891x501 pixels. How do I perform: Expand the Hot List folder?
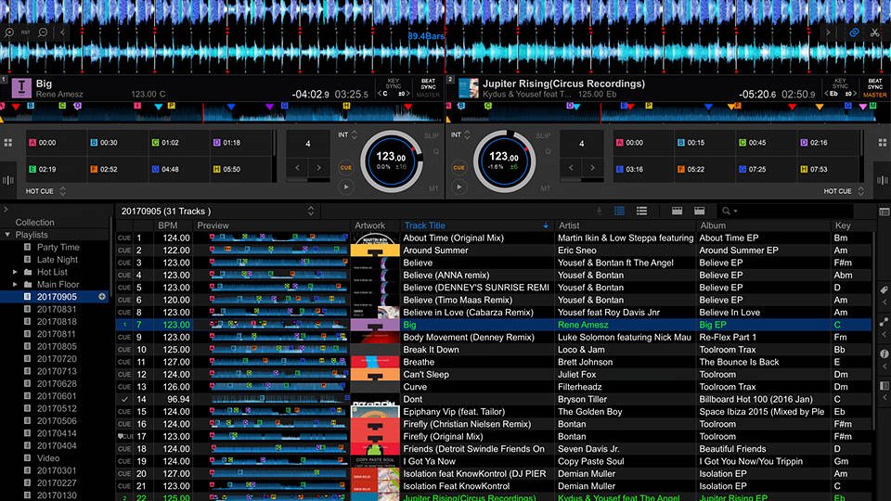coord(15,272)
